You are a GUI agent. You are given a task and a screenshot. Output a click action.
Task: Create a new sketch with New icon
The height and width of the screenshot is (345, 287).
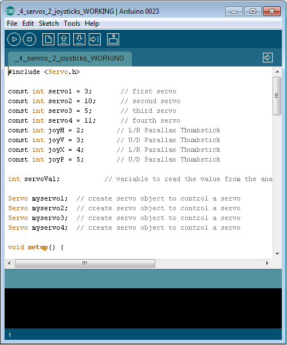(48, 40)
